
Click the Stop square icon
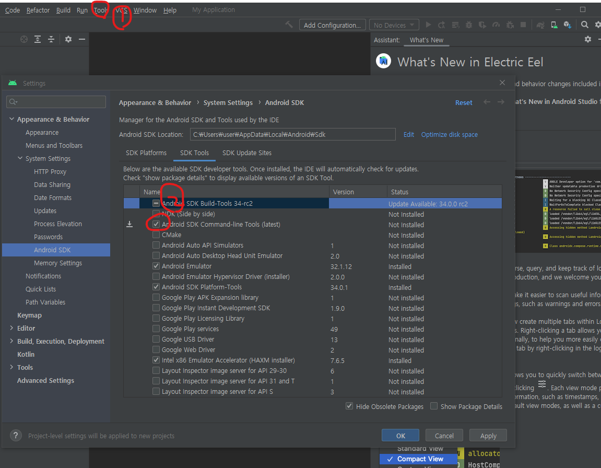(523, 25)
